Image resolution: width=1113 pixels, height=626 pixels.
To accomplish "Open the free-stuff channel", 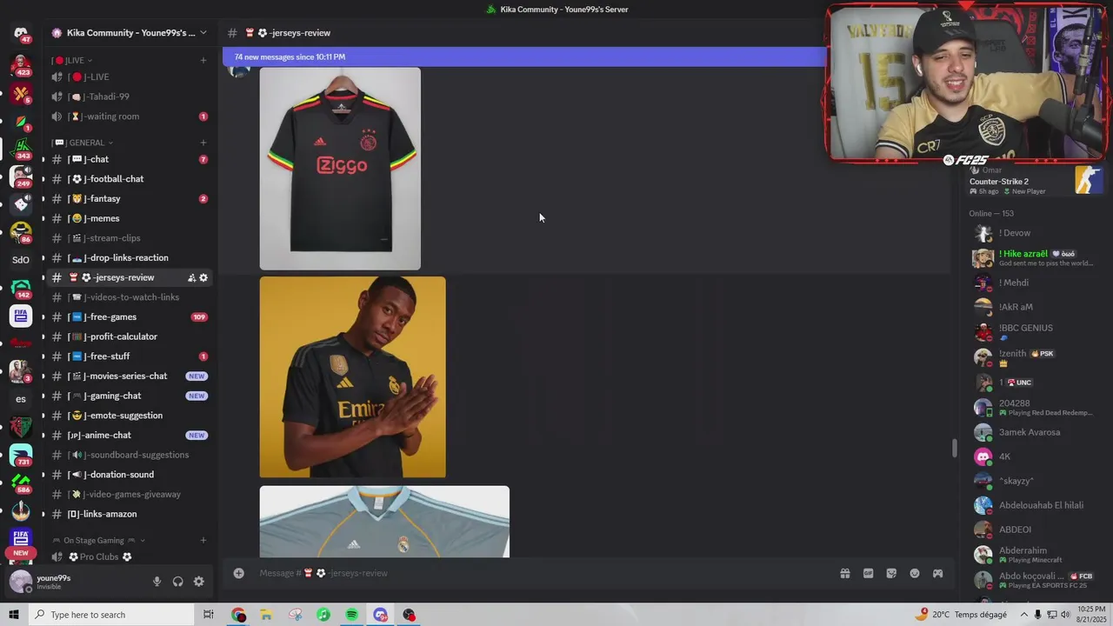I will click(x=129, y=356).
